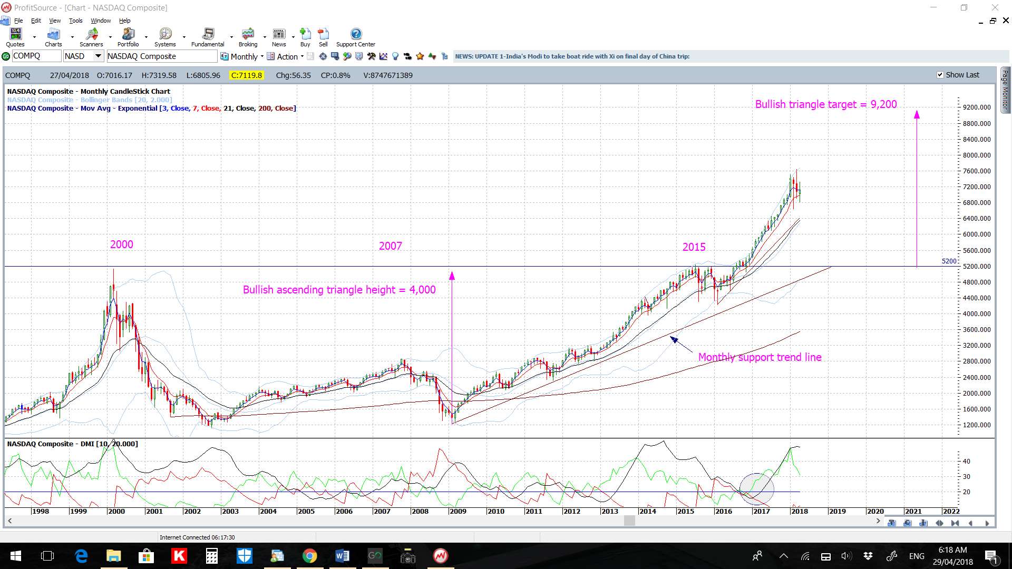Click the compress-horizontally arrows icon
This screenshot has height=569, width=1012.
[x=955, y=523]
